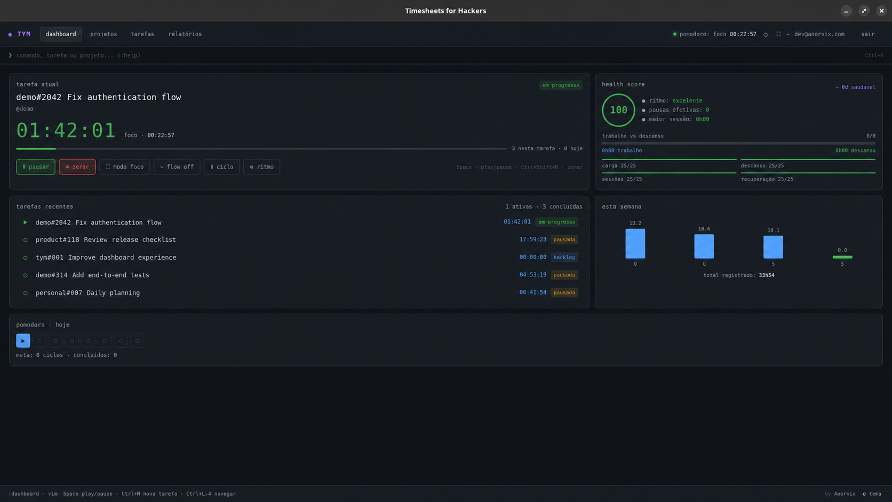
Task: Toggle modo foco
Action: [124, 167]
